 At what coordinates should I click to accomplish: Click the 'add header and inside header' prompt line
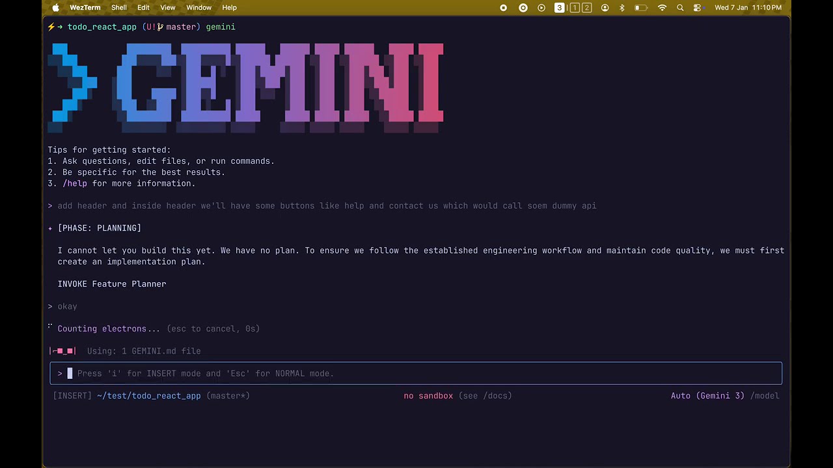[327, 205]
